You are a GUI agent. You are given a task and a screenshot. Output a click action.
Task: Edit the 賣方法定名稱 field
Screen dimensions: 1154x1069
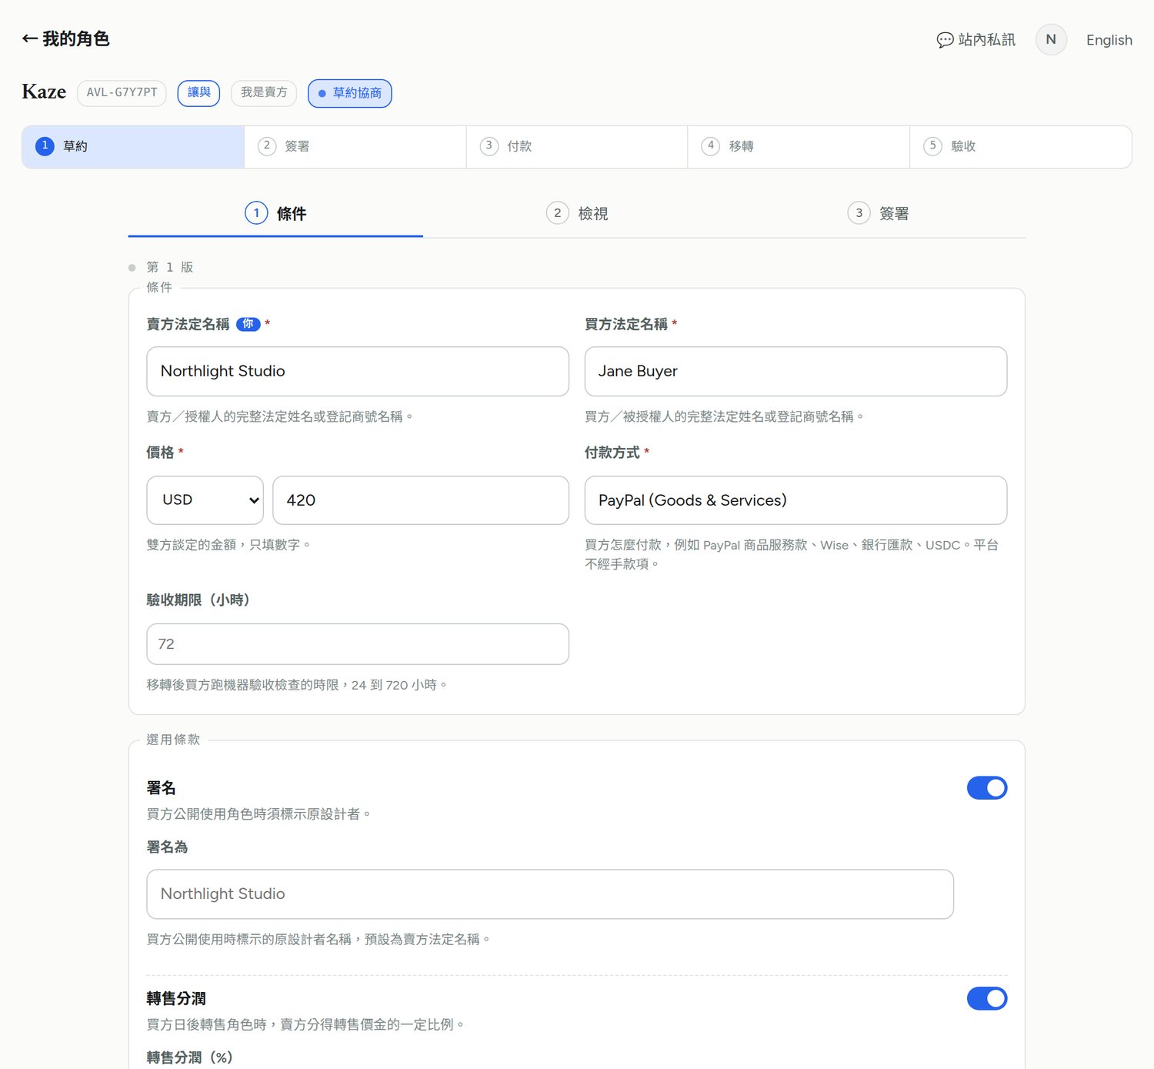coord(358,371)
